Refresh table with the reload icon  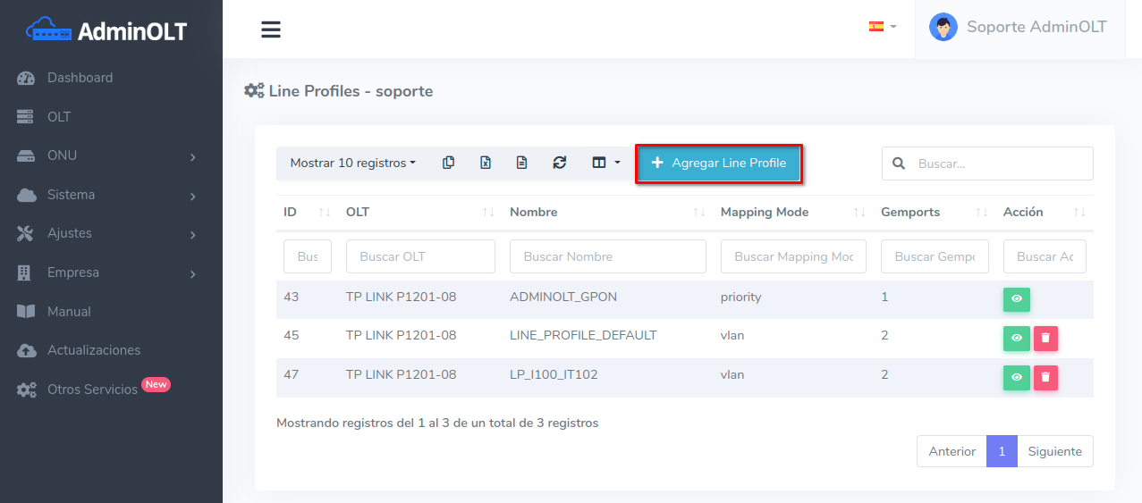coord(560,163)
